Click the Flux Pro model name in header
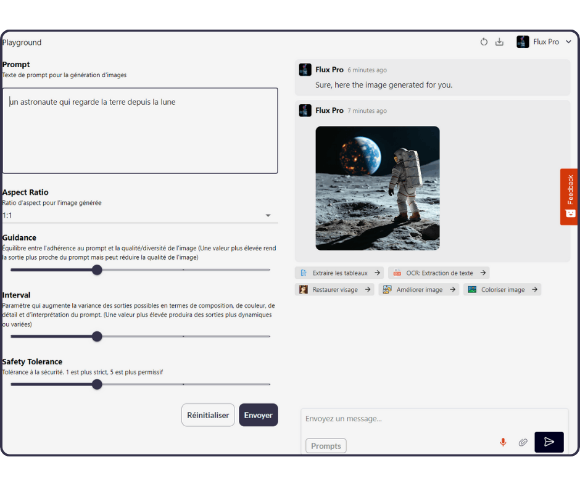The image size is (580, 486). 546,42
